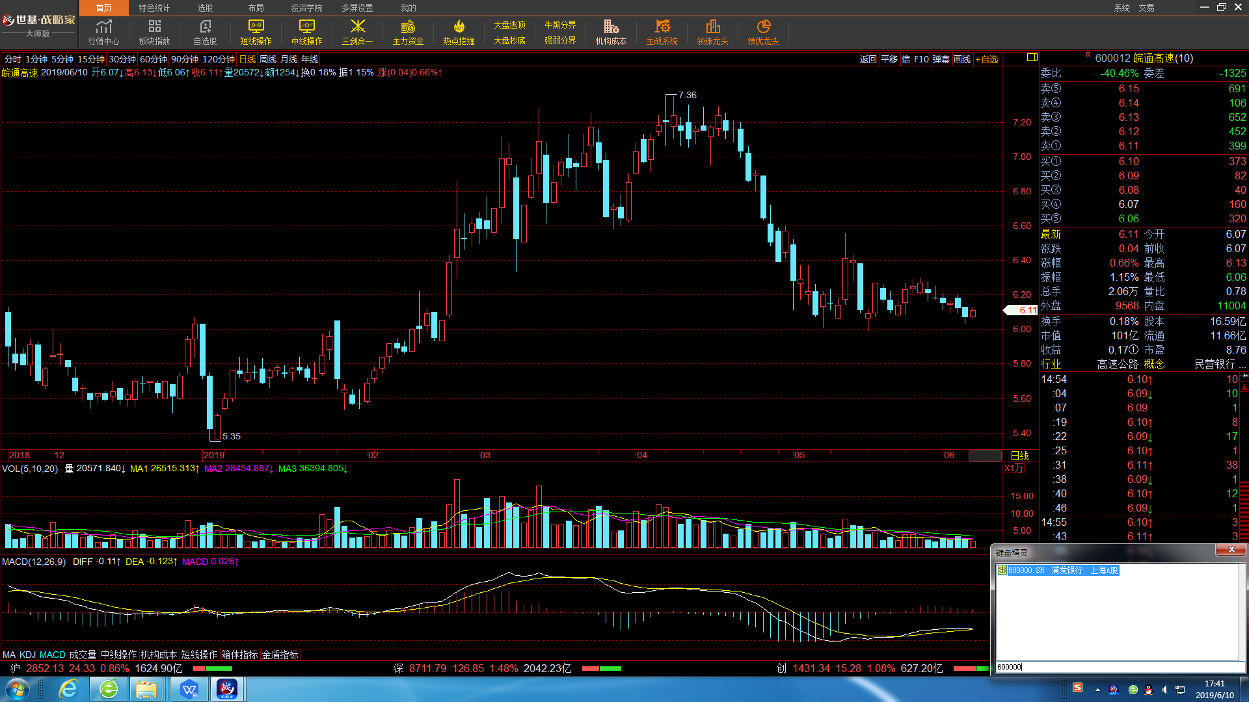Click chart time axis scroll handle
Image resolution: width=1249 pixels, height=702 pixels.
coord(985,455)
